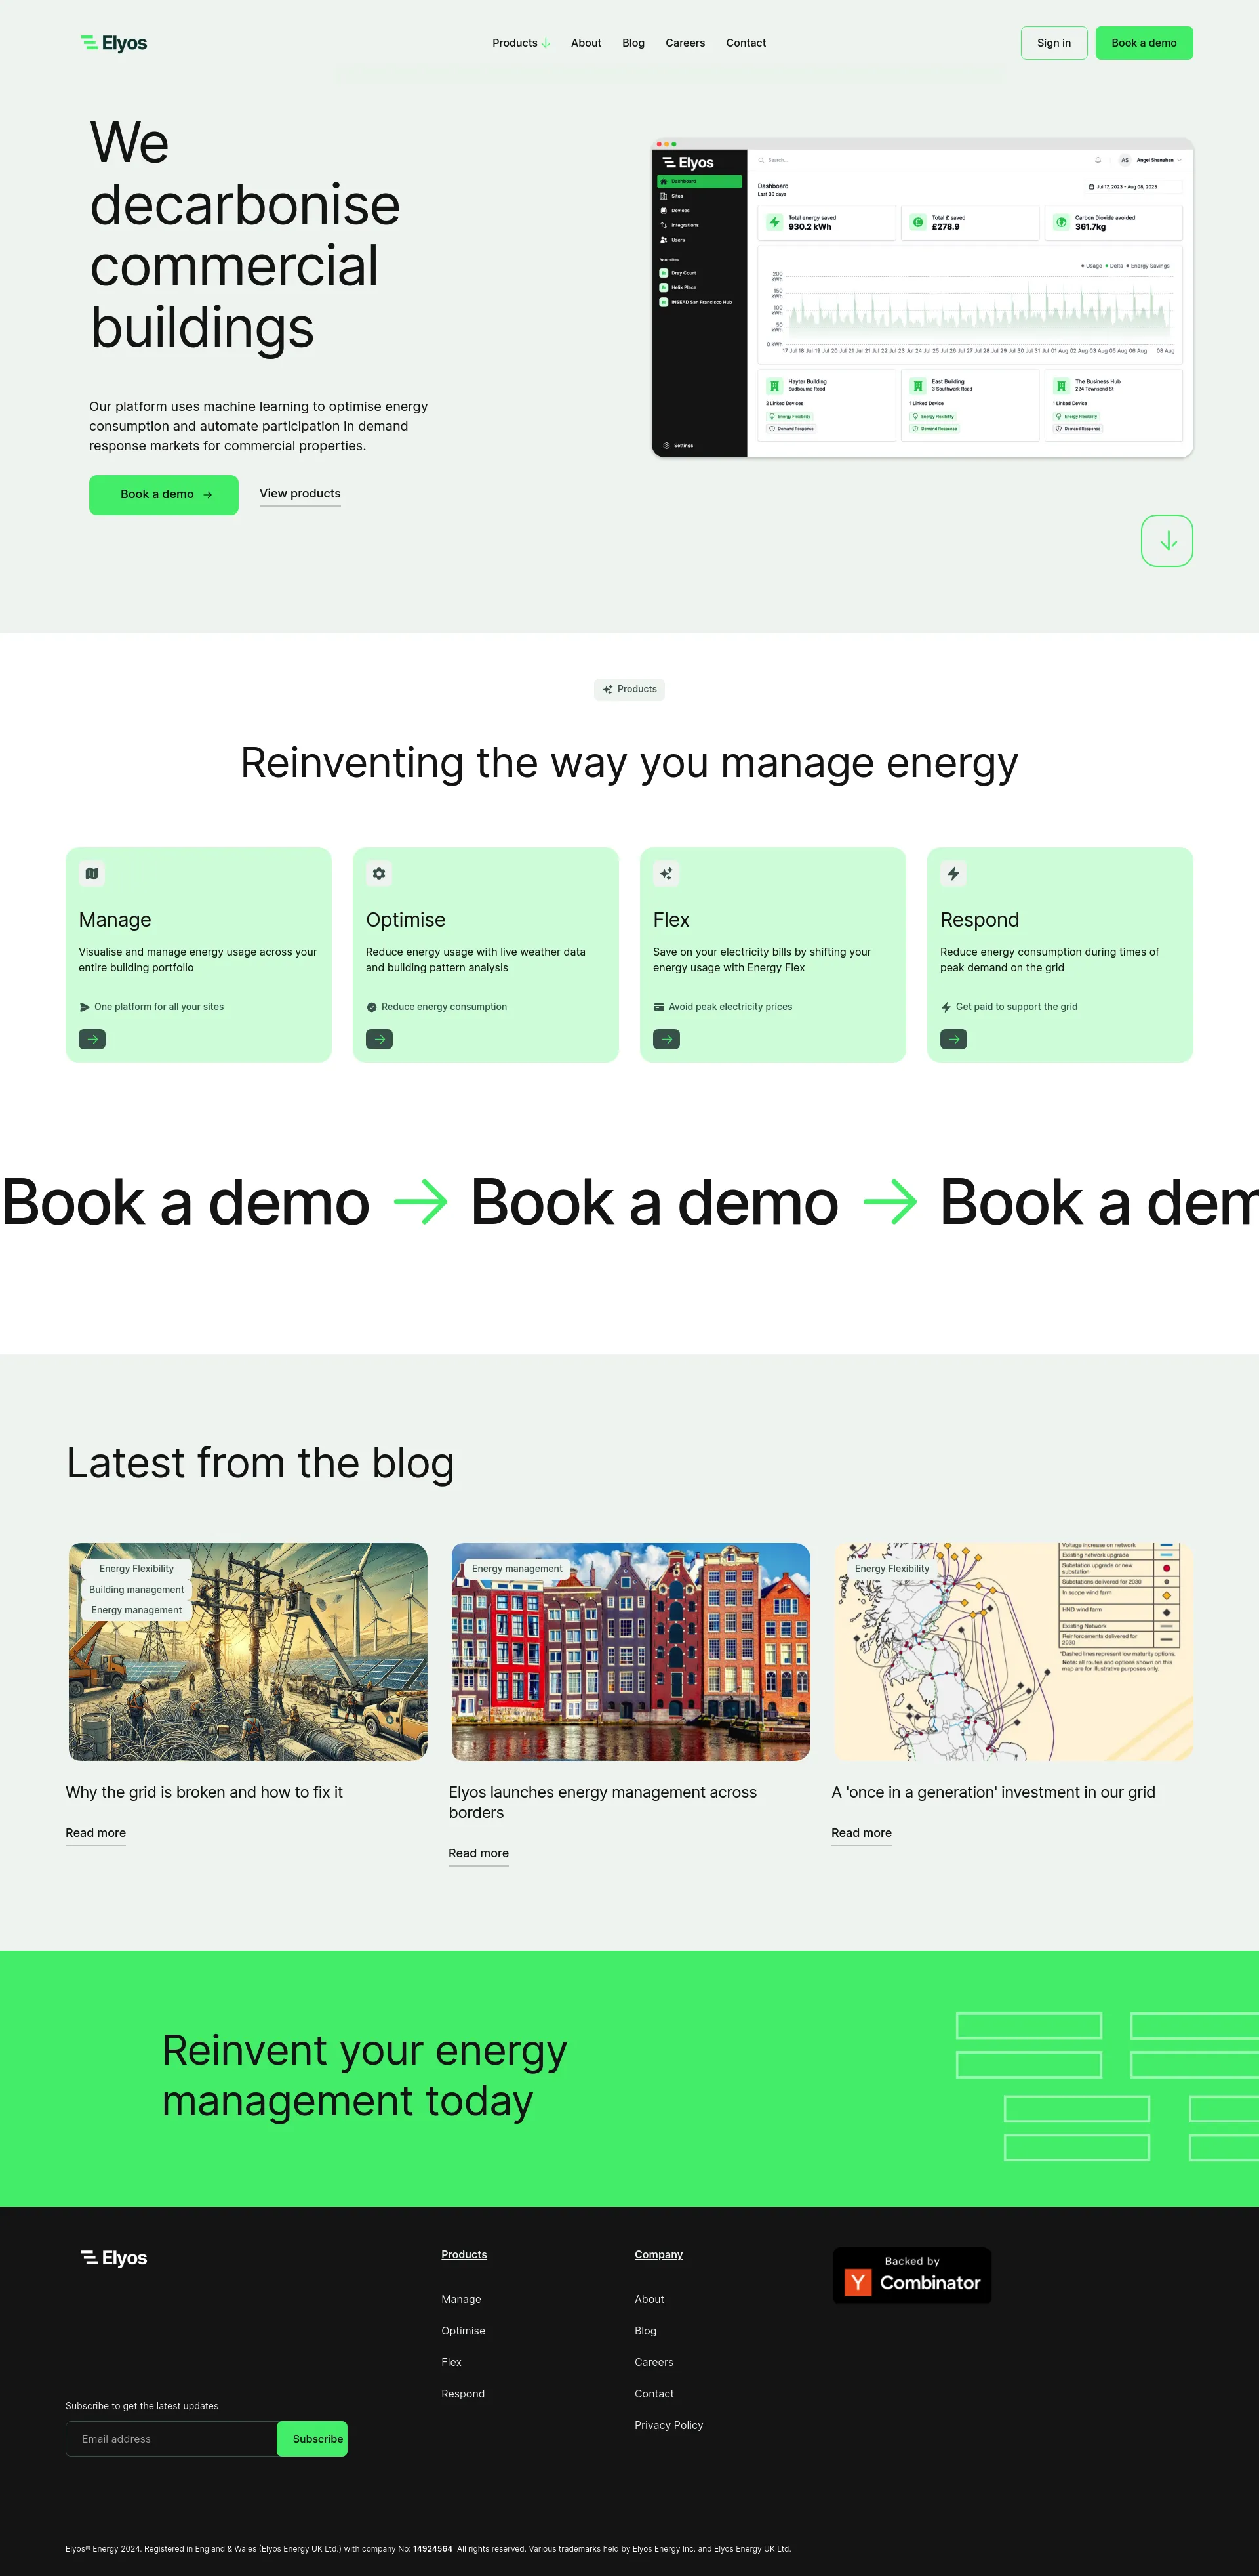Open the grid-is-broken blog image
The width and height of the screenshot is (1259, 2576).
pyautogui.click(x=248, y=1651)
